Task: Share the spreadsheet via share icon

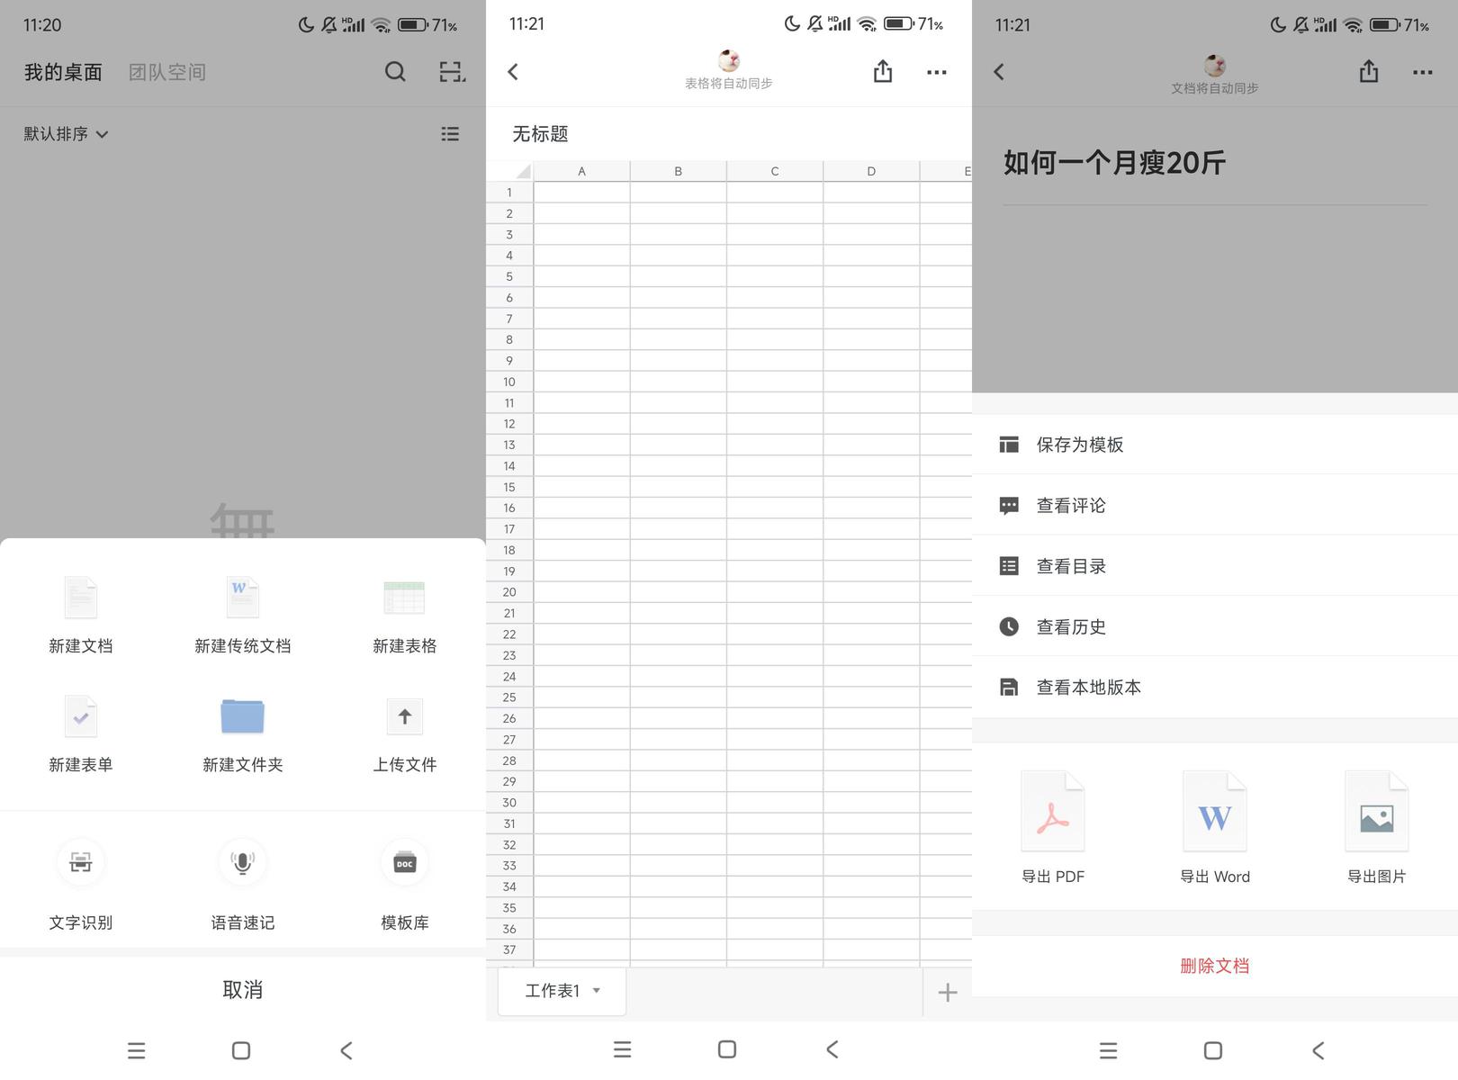Action: click(882, 72)
